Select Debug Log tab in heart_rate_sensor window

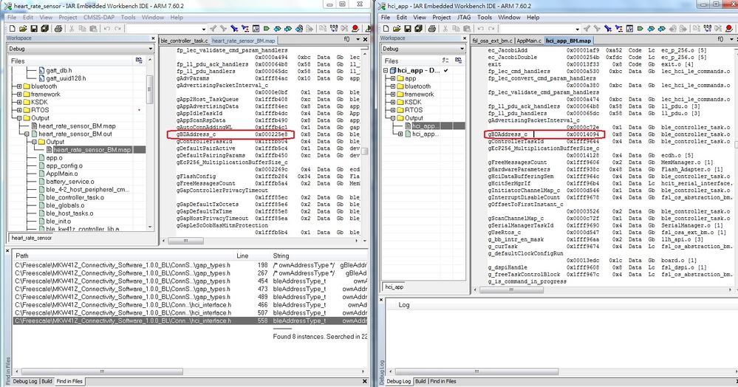(25, 381)
